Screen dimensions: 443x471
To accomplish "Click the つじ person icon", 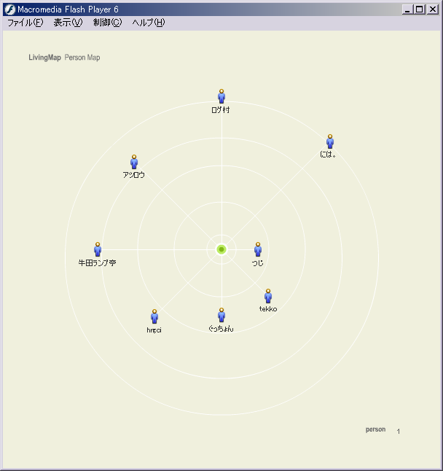I will [x=258, y=249].
